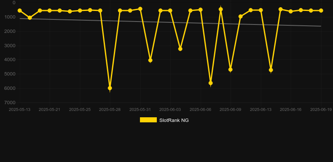333x162 pixels.
Task: Select the drop point near 3200 after 2025-06-03
Action: (180, 49)
